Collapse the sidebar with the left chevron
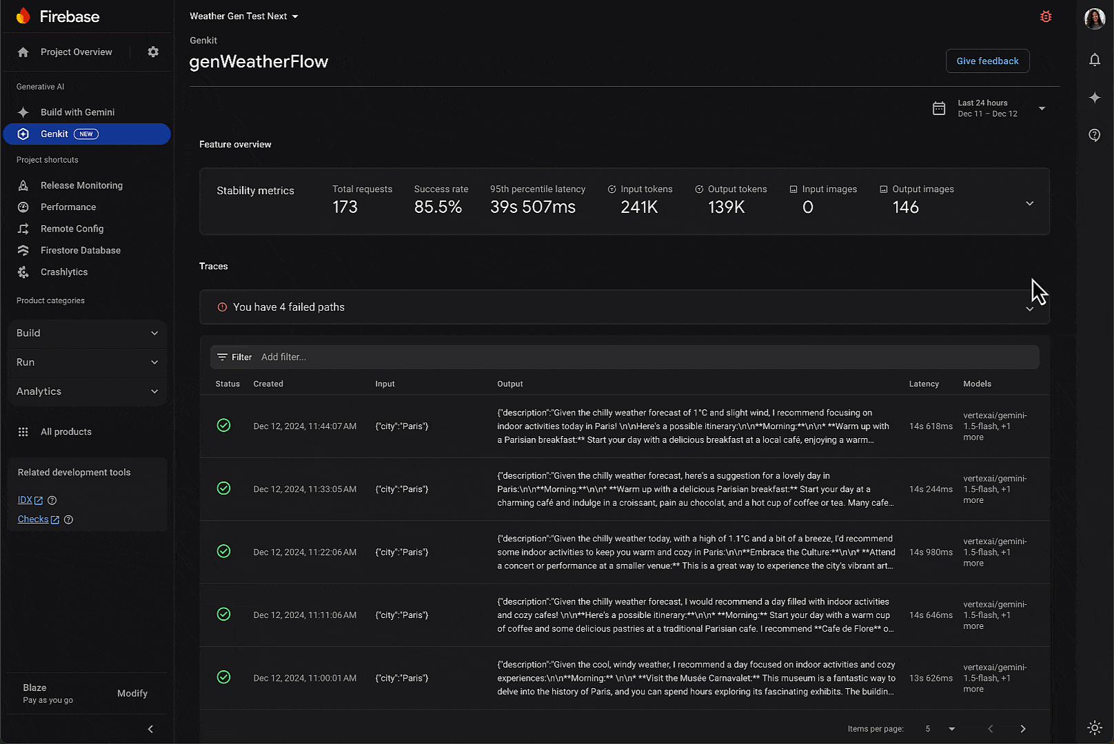 point(150,729)
